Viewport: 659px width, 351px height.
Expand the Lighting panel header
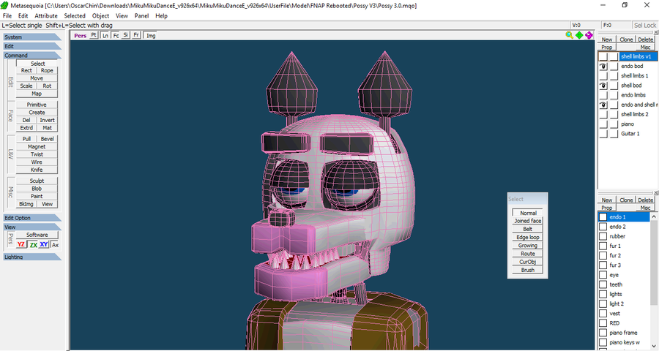pyautogui.click(x=32, y=257)
